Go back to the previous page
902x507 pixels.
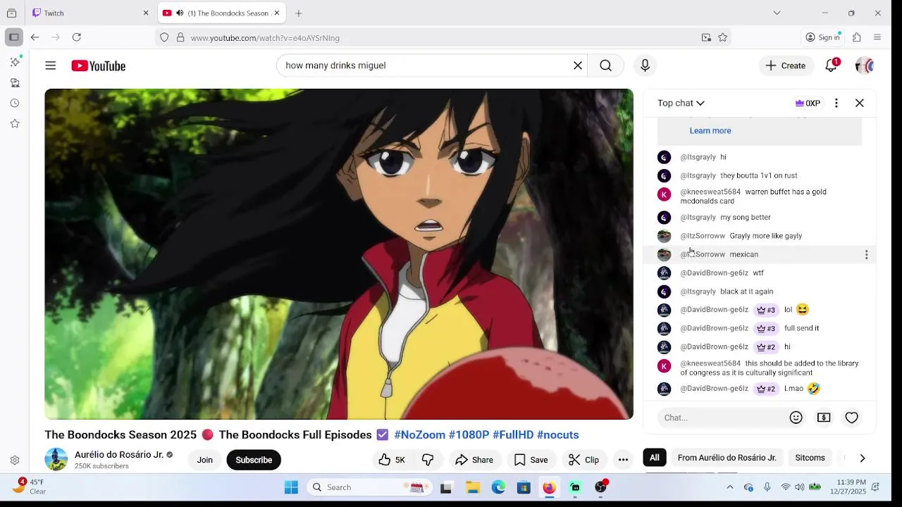click(x=35, y=37)
